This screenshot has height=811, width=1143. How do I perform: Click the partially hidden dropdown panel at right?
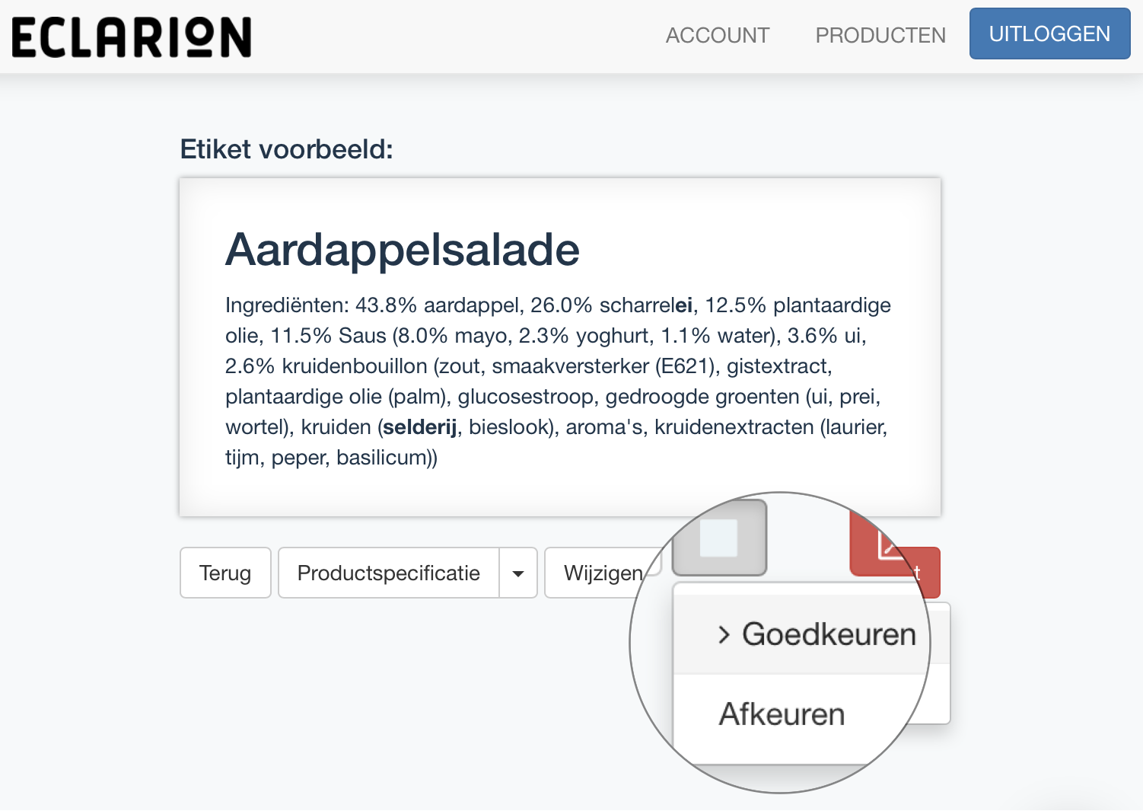click(x=940, y=663)
